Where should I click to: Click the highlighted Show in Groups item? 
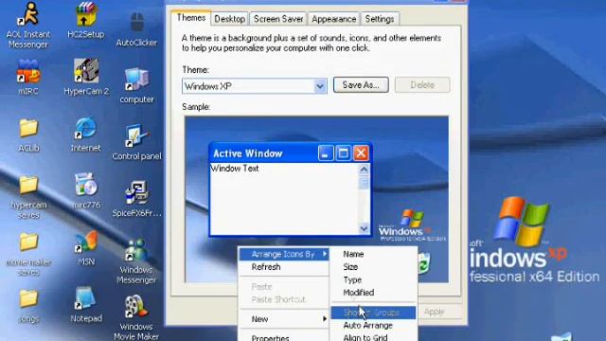click(x=373, y=313)
